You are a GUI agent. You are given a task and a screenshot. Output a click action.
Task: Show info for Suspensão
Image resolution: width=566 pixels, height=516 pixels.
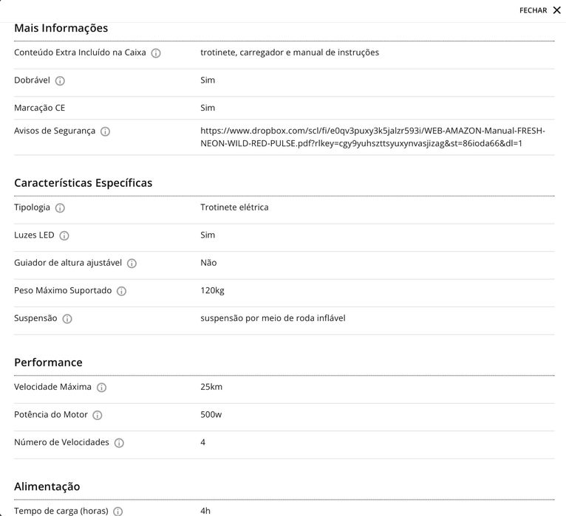tap(67, 319)
